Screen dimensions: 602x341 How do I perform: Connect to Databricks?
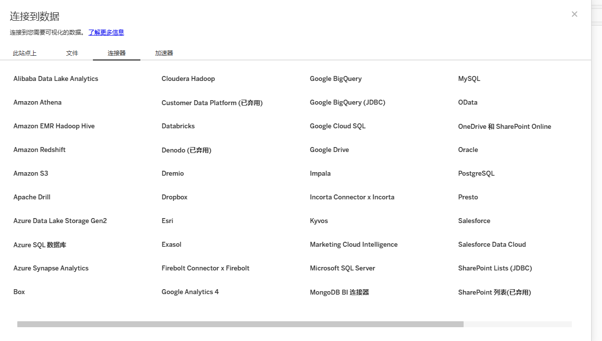178,126
